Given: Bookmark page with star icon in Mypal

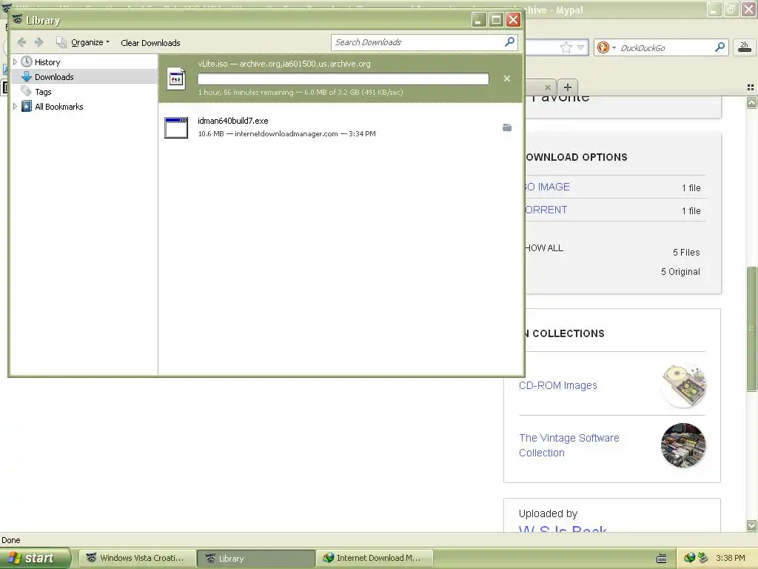Looking at the screenshot, I should coord(566,47).
